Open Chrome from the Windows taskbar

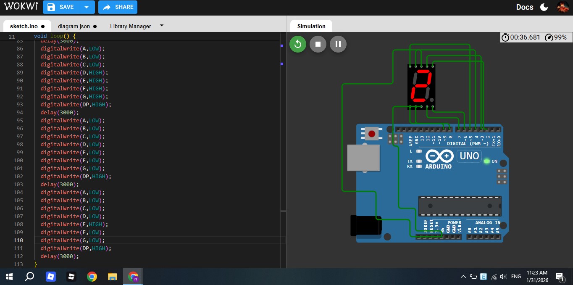click(x=92, y=277)
